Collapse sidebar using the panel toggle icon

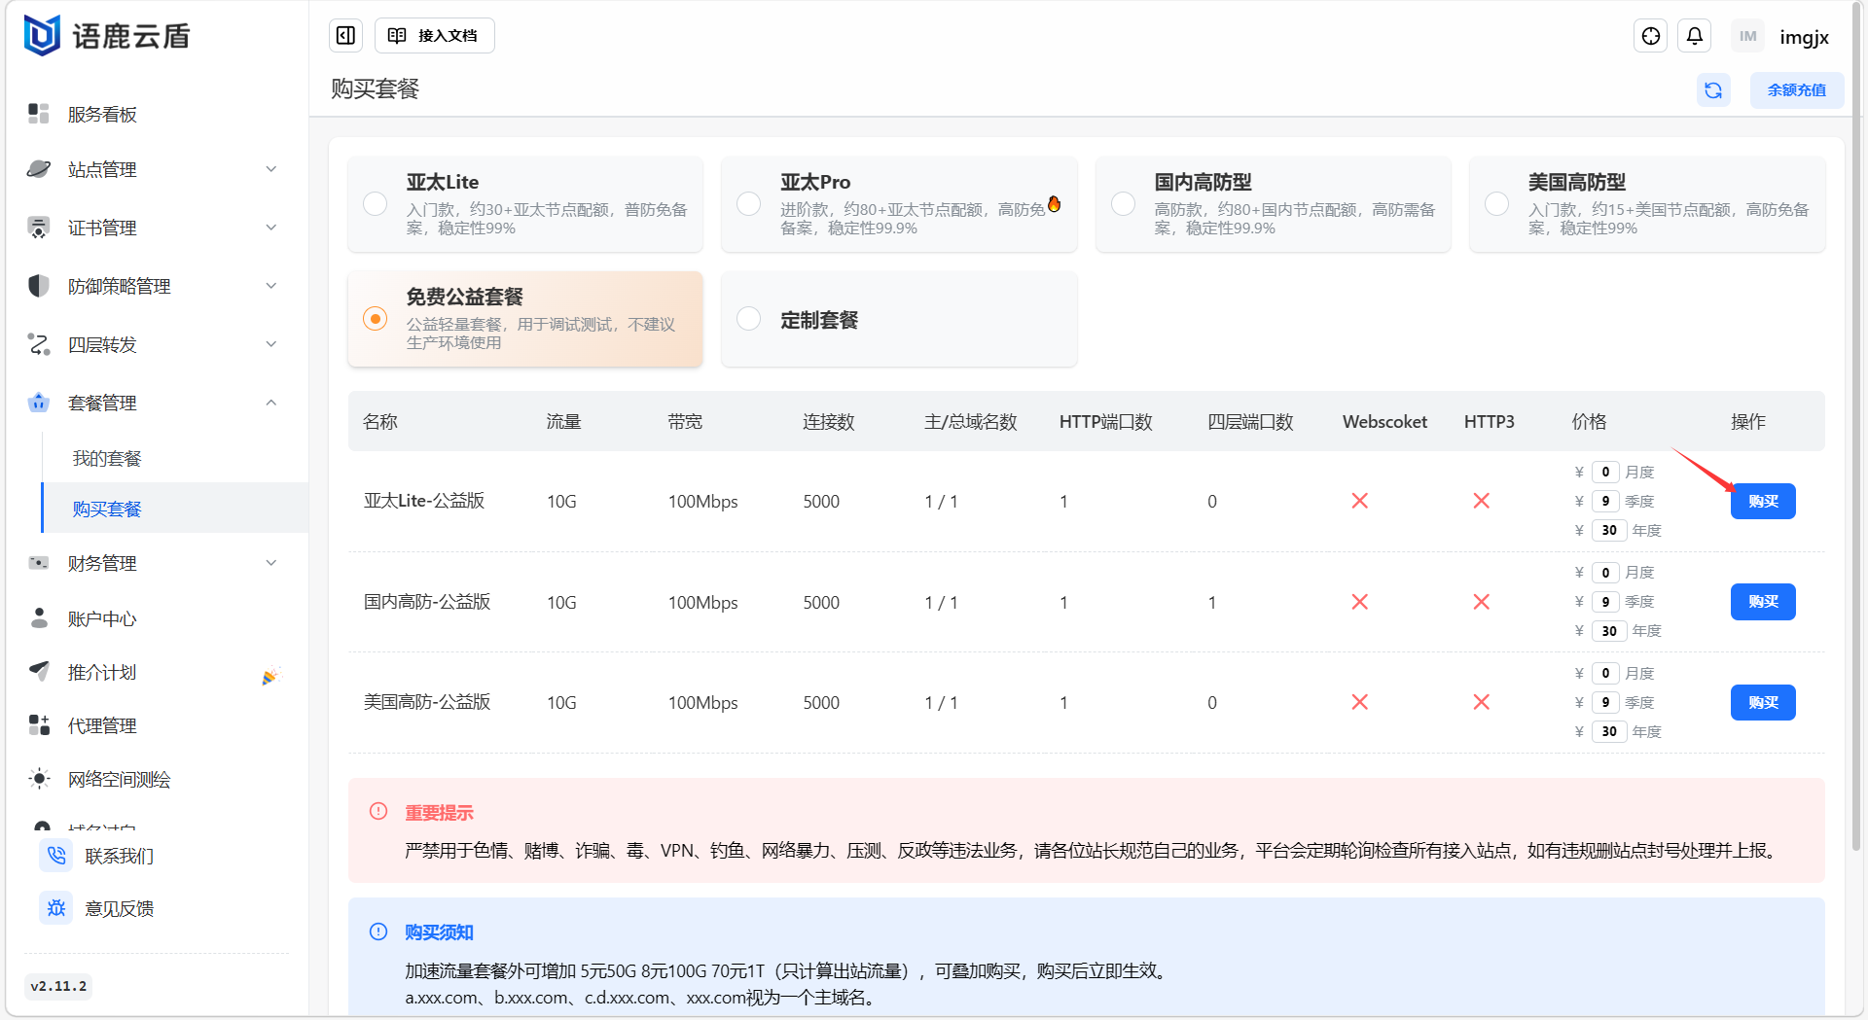click(x=345, y=36)
